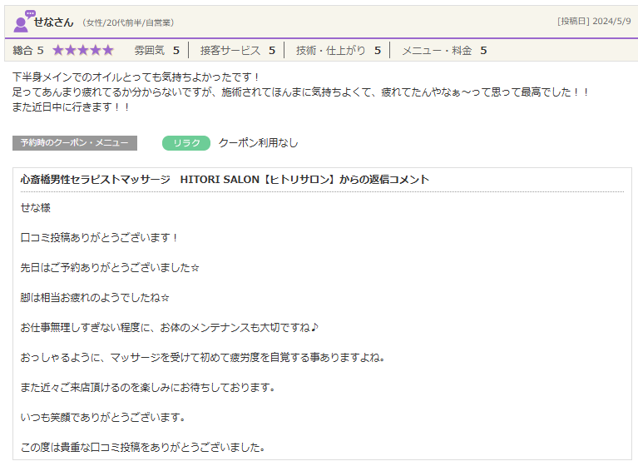Click the メニュー・料金 5 rating
The image size is (638, 476).
[444, 50]
